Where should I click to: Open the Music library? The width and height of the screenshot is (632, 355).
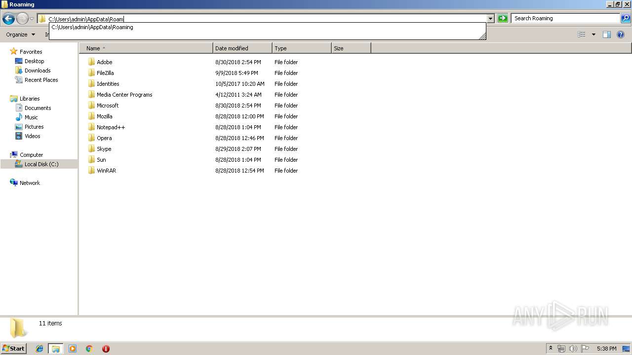click(x=31, y=117)
